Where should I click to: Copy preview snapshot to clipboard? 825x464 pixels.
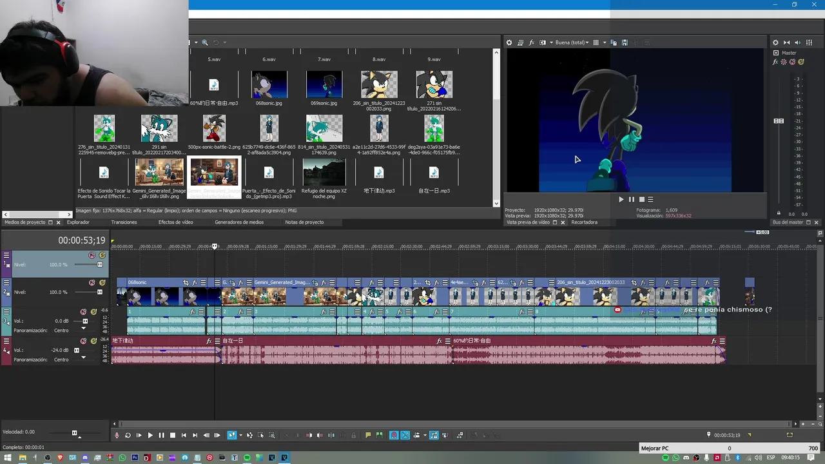(x=614, y=43)
